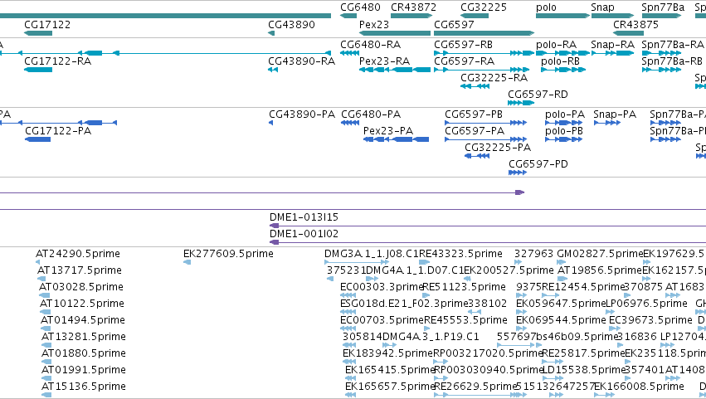
Task: Select the polo gene label
Action: click(x=546, y=7)
